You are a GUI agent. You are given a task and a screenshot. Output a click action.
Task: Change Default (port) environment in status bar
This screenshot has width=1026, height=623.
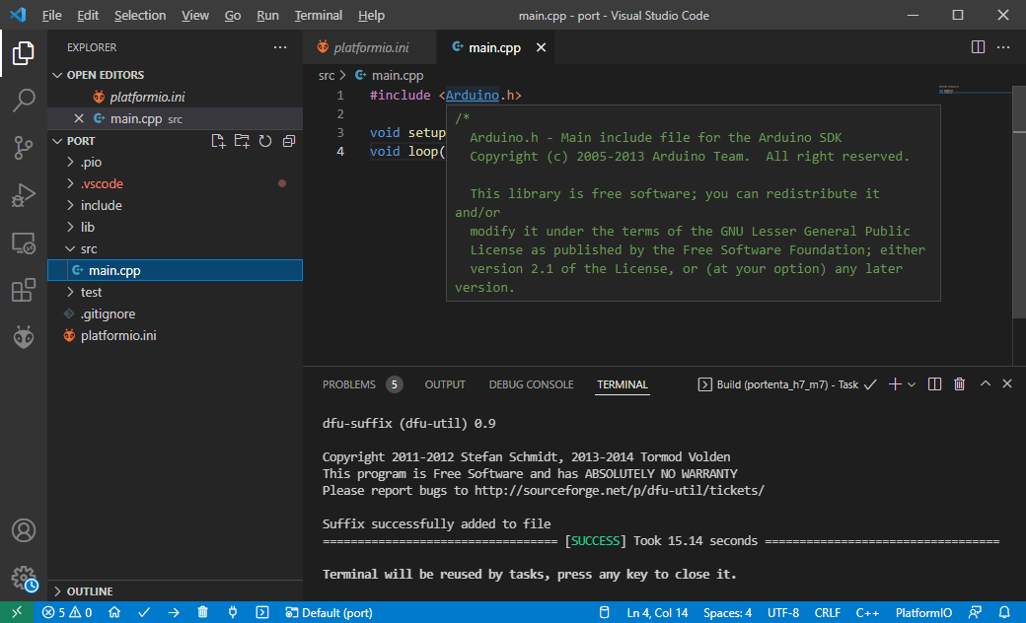pyautogui.click(x=329, y=612)
